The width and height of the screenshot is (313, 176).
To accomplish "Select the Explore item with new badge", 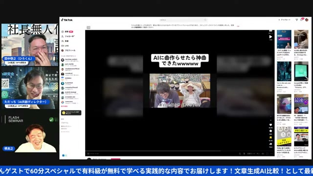I will (x=67, y=31).
